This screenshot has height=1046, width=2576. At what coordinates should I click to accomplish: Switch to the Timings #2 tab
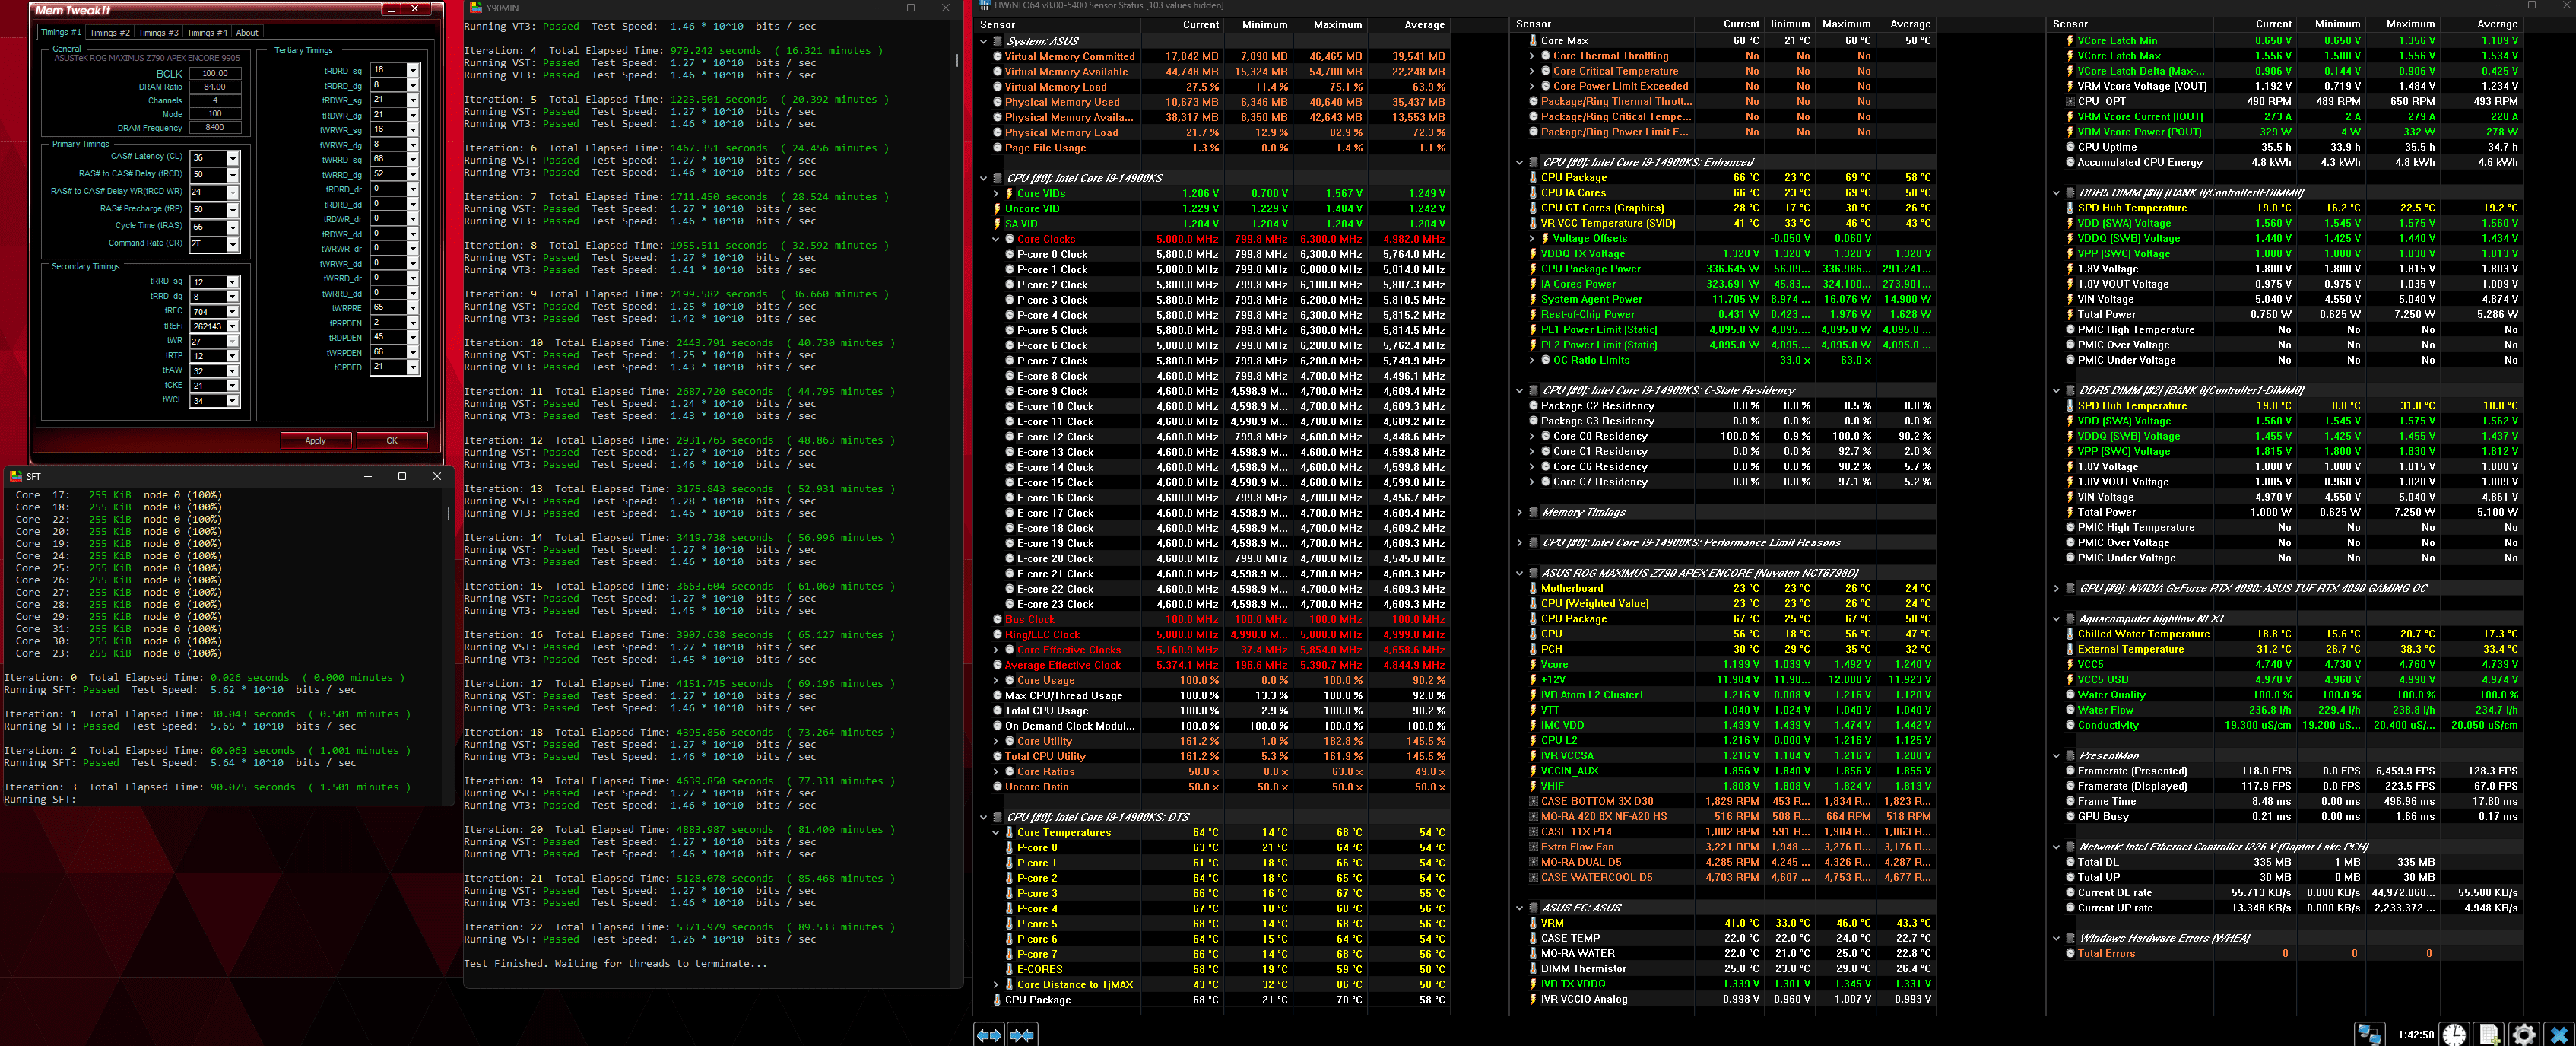click(x=109, y=33)
